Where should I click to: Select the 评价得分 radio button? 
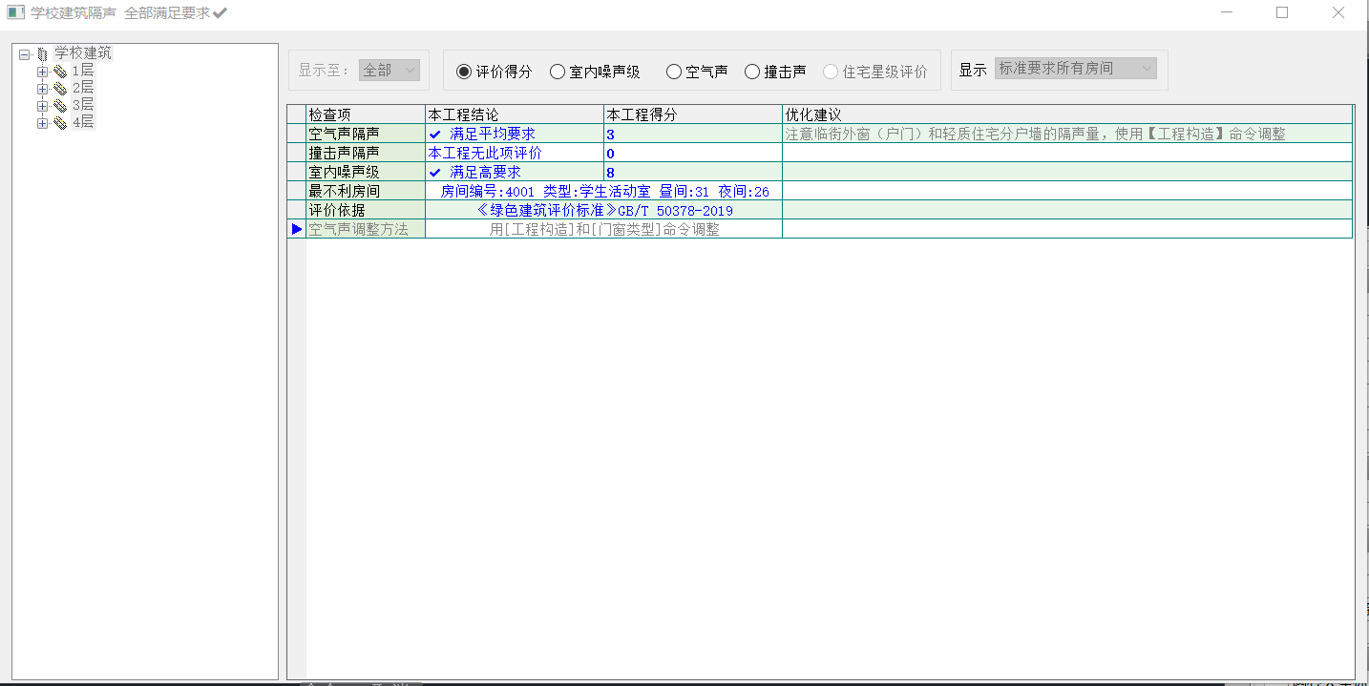(464, 72)
